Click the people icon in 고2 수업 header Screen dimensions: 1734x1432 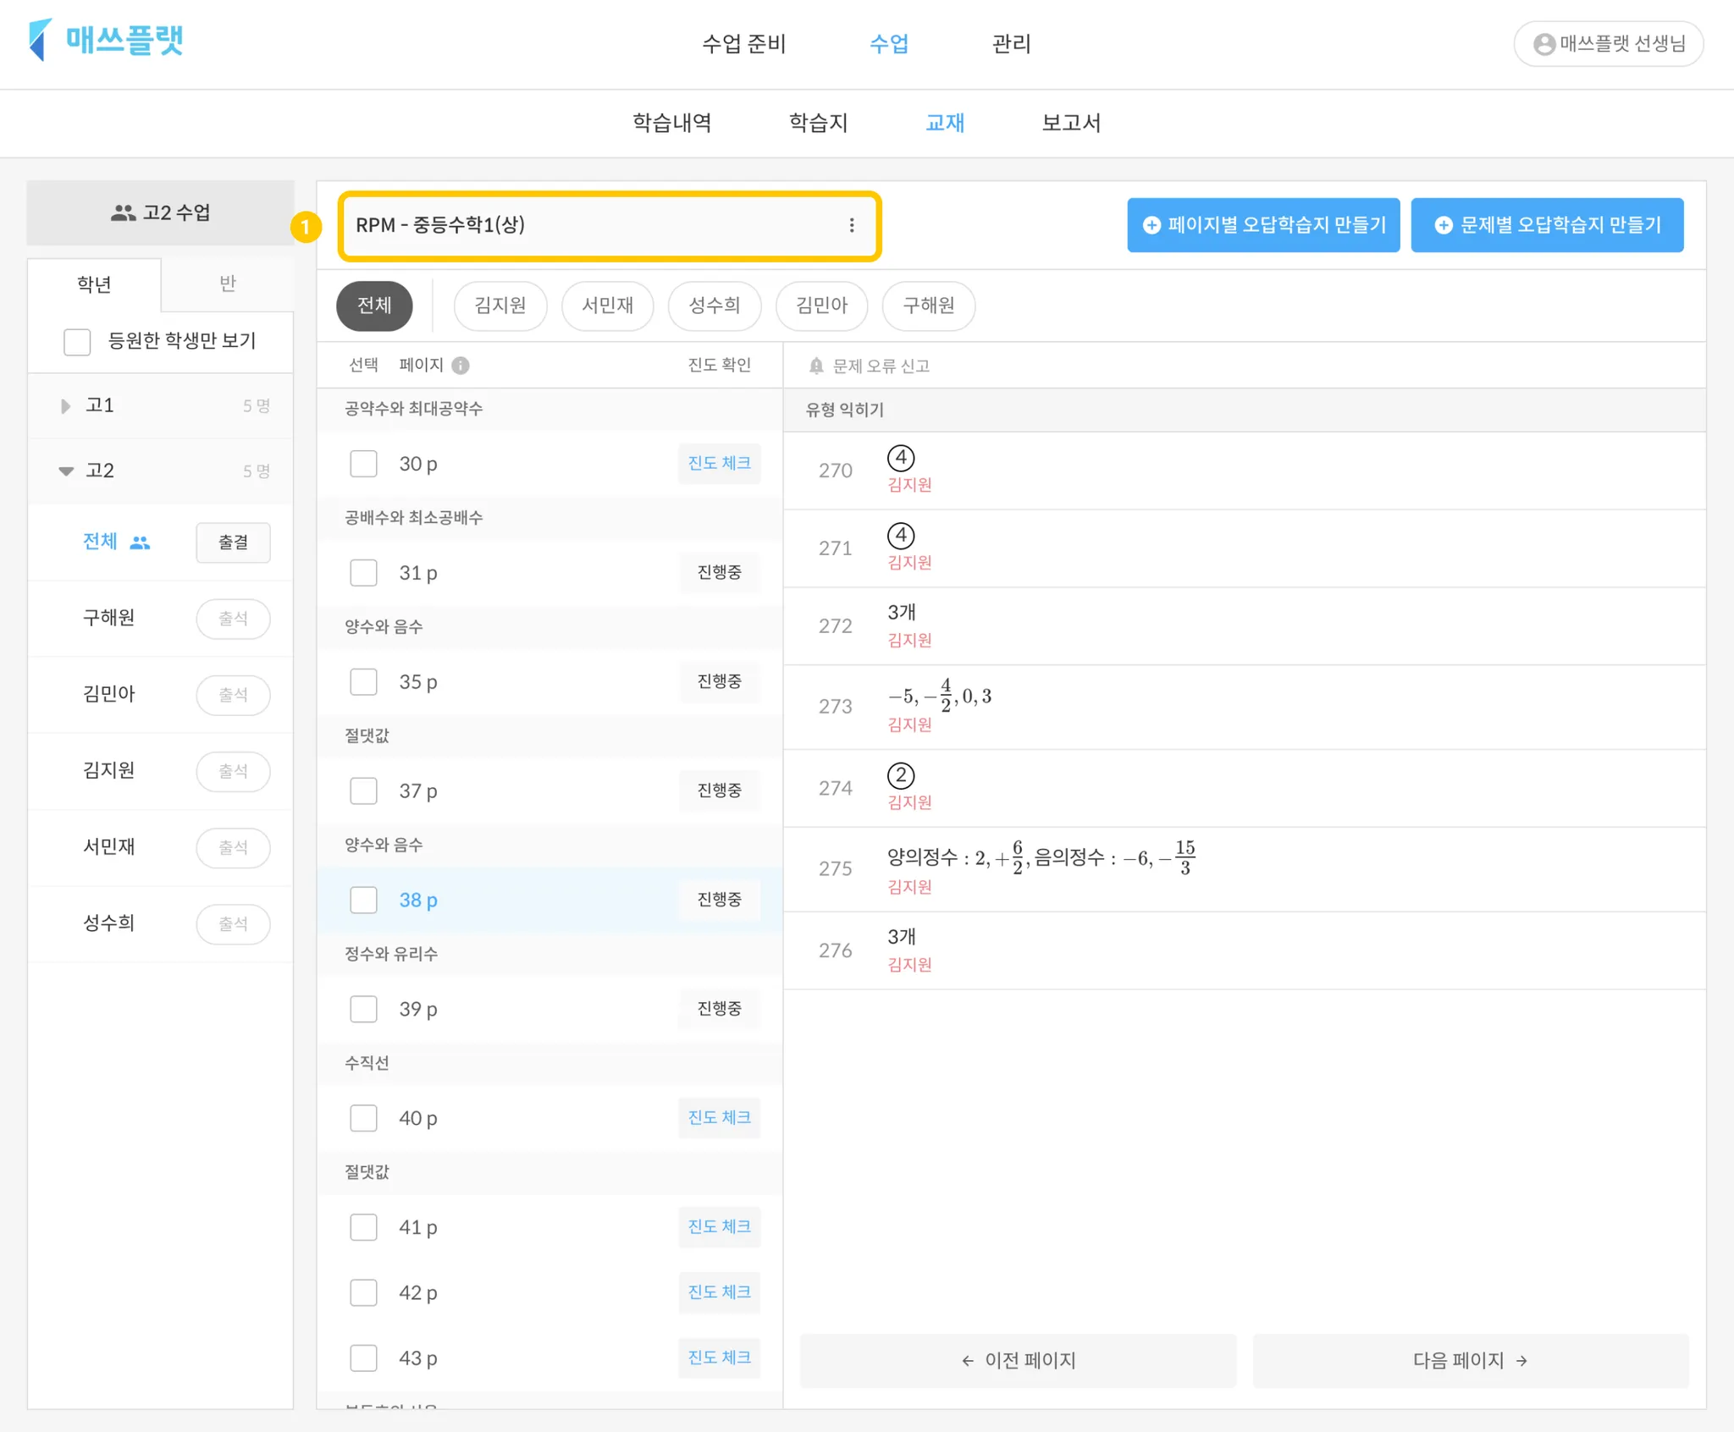(123, 213)
